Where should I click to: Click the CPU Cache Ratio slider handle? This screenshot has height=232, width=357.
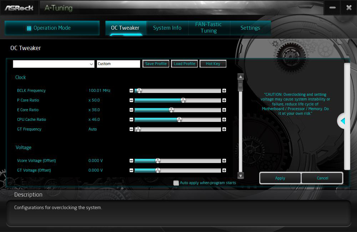point(179,120)
